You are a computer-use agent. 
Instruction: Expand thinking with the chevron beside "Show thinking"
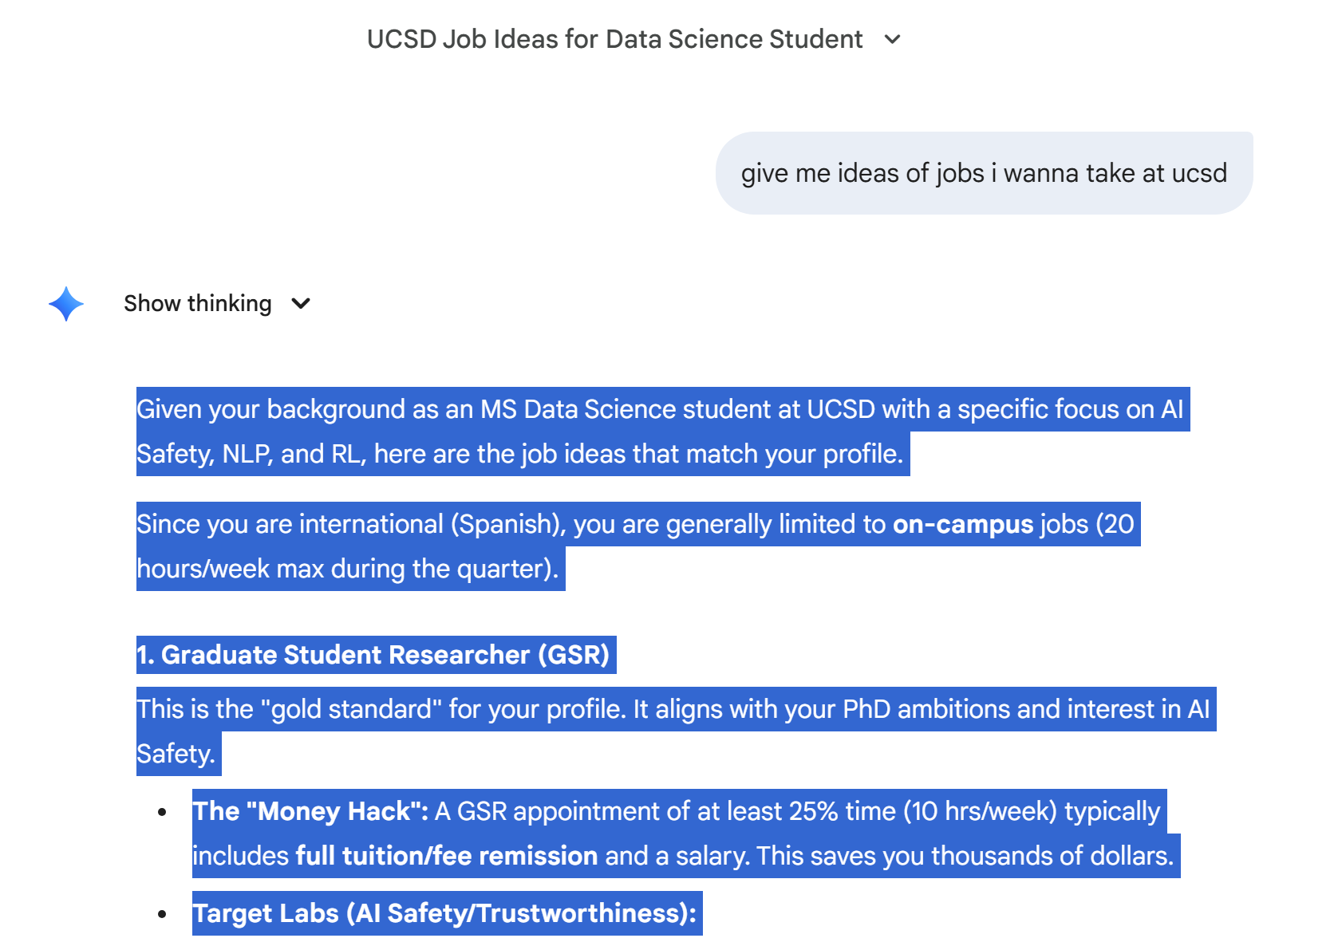[x=301, y=304]
